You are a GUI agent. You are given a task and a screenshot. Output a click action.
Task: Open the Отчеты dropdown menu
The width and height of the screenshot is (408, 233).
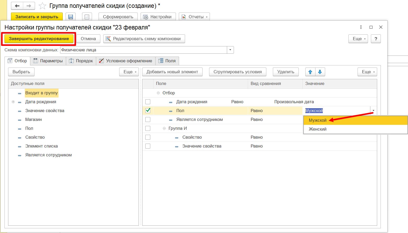(x=194, y=17)
